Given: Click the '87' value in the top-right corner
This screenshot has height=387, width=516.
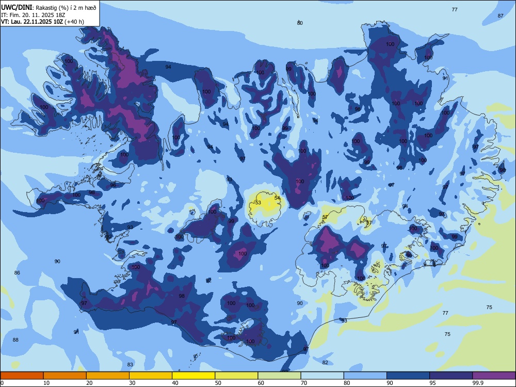Looking at the screenshot, I should coord(501,15).
